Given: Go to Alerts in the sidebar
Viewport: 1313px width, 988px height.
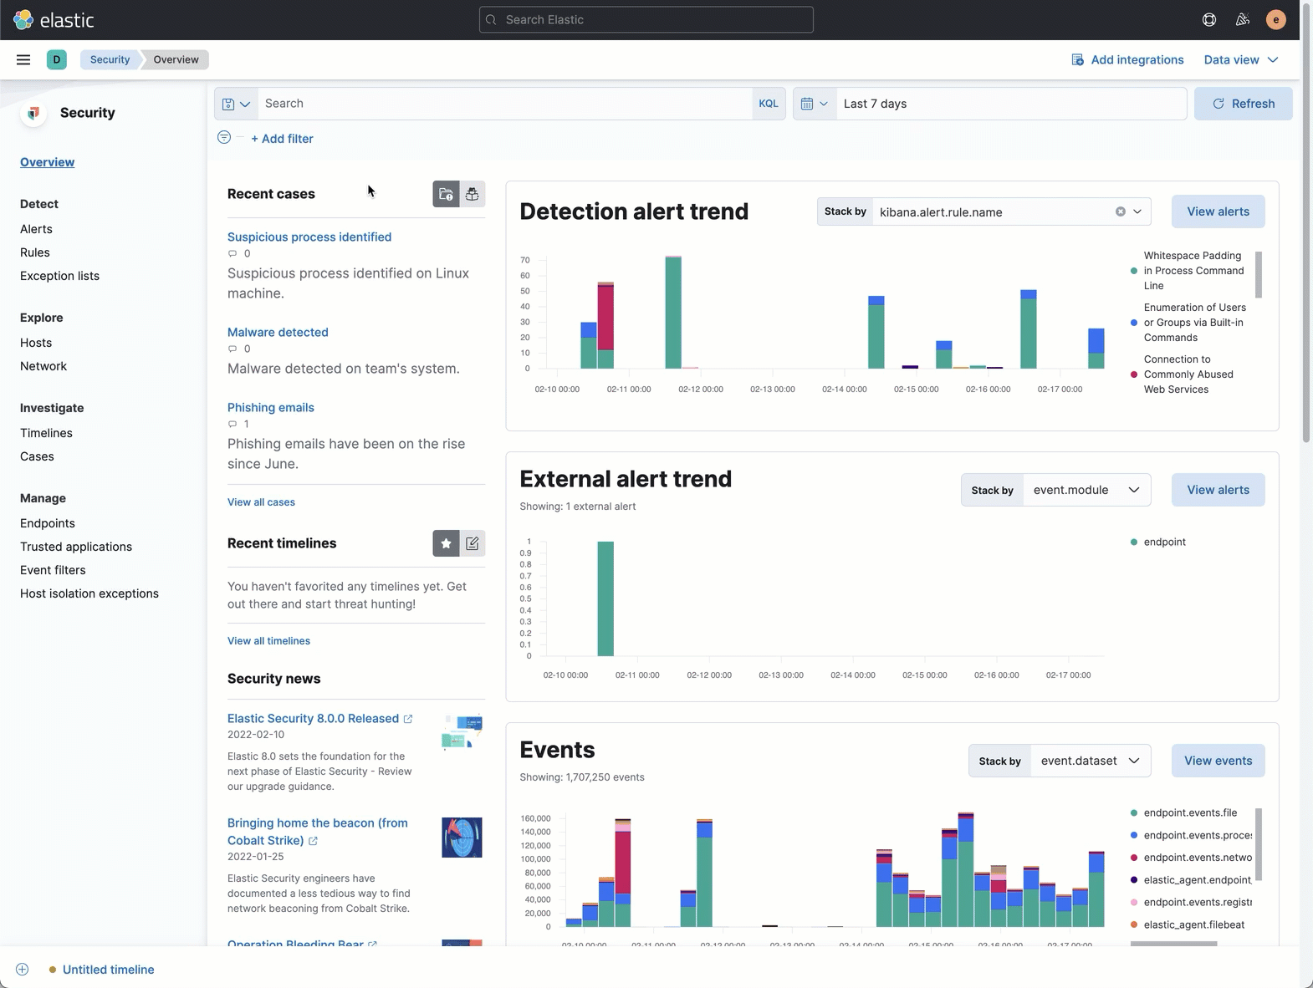Looking at the screenshot, I should tap(36, 229).
